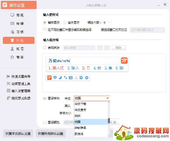Click the 属性设置 logo icon
The image size is (170, 141).
pos(5,5)
